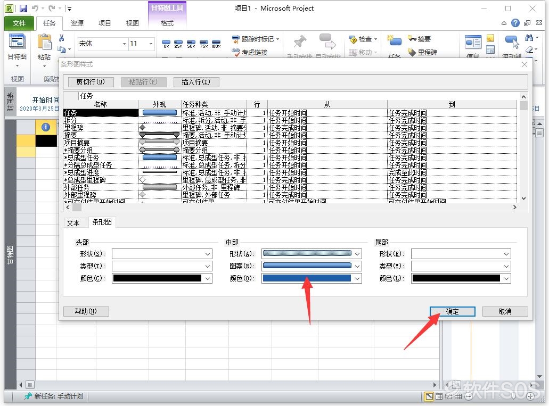Undo the last action via the toolbar arrow
Screen dimensions: 549x406
tap(35, 9)
